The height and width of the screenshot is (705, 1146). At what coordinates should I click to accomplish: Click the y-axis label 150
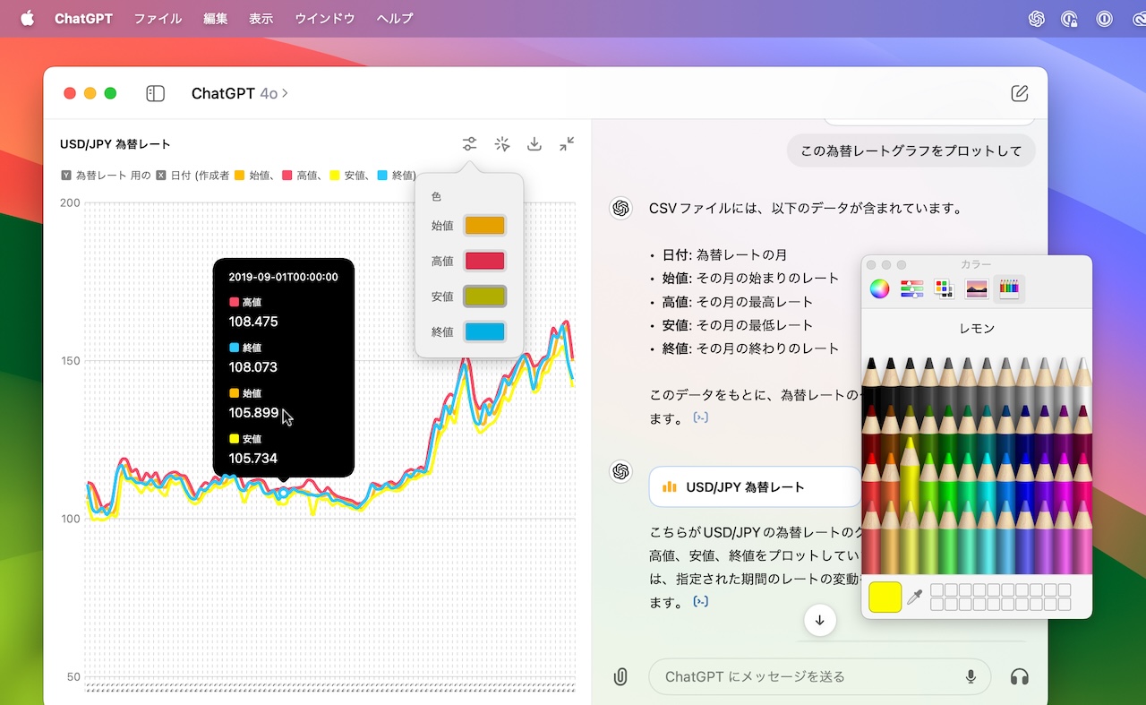tap(70, 361)
